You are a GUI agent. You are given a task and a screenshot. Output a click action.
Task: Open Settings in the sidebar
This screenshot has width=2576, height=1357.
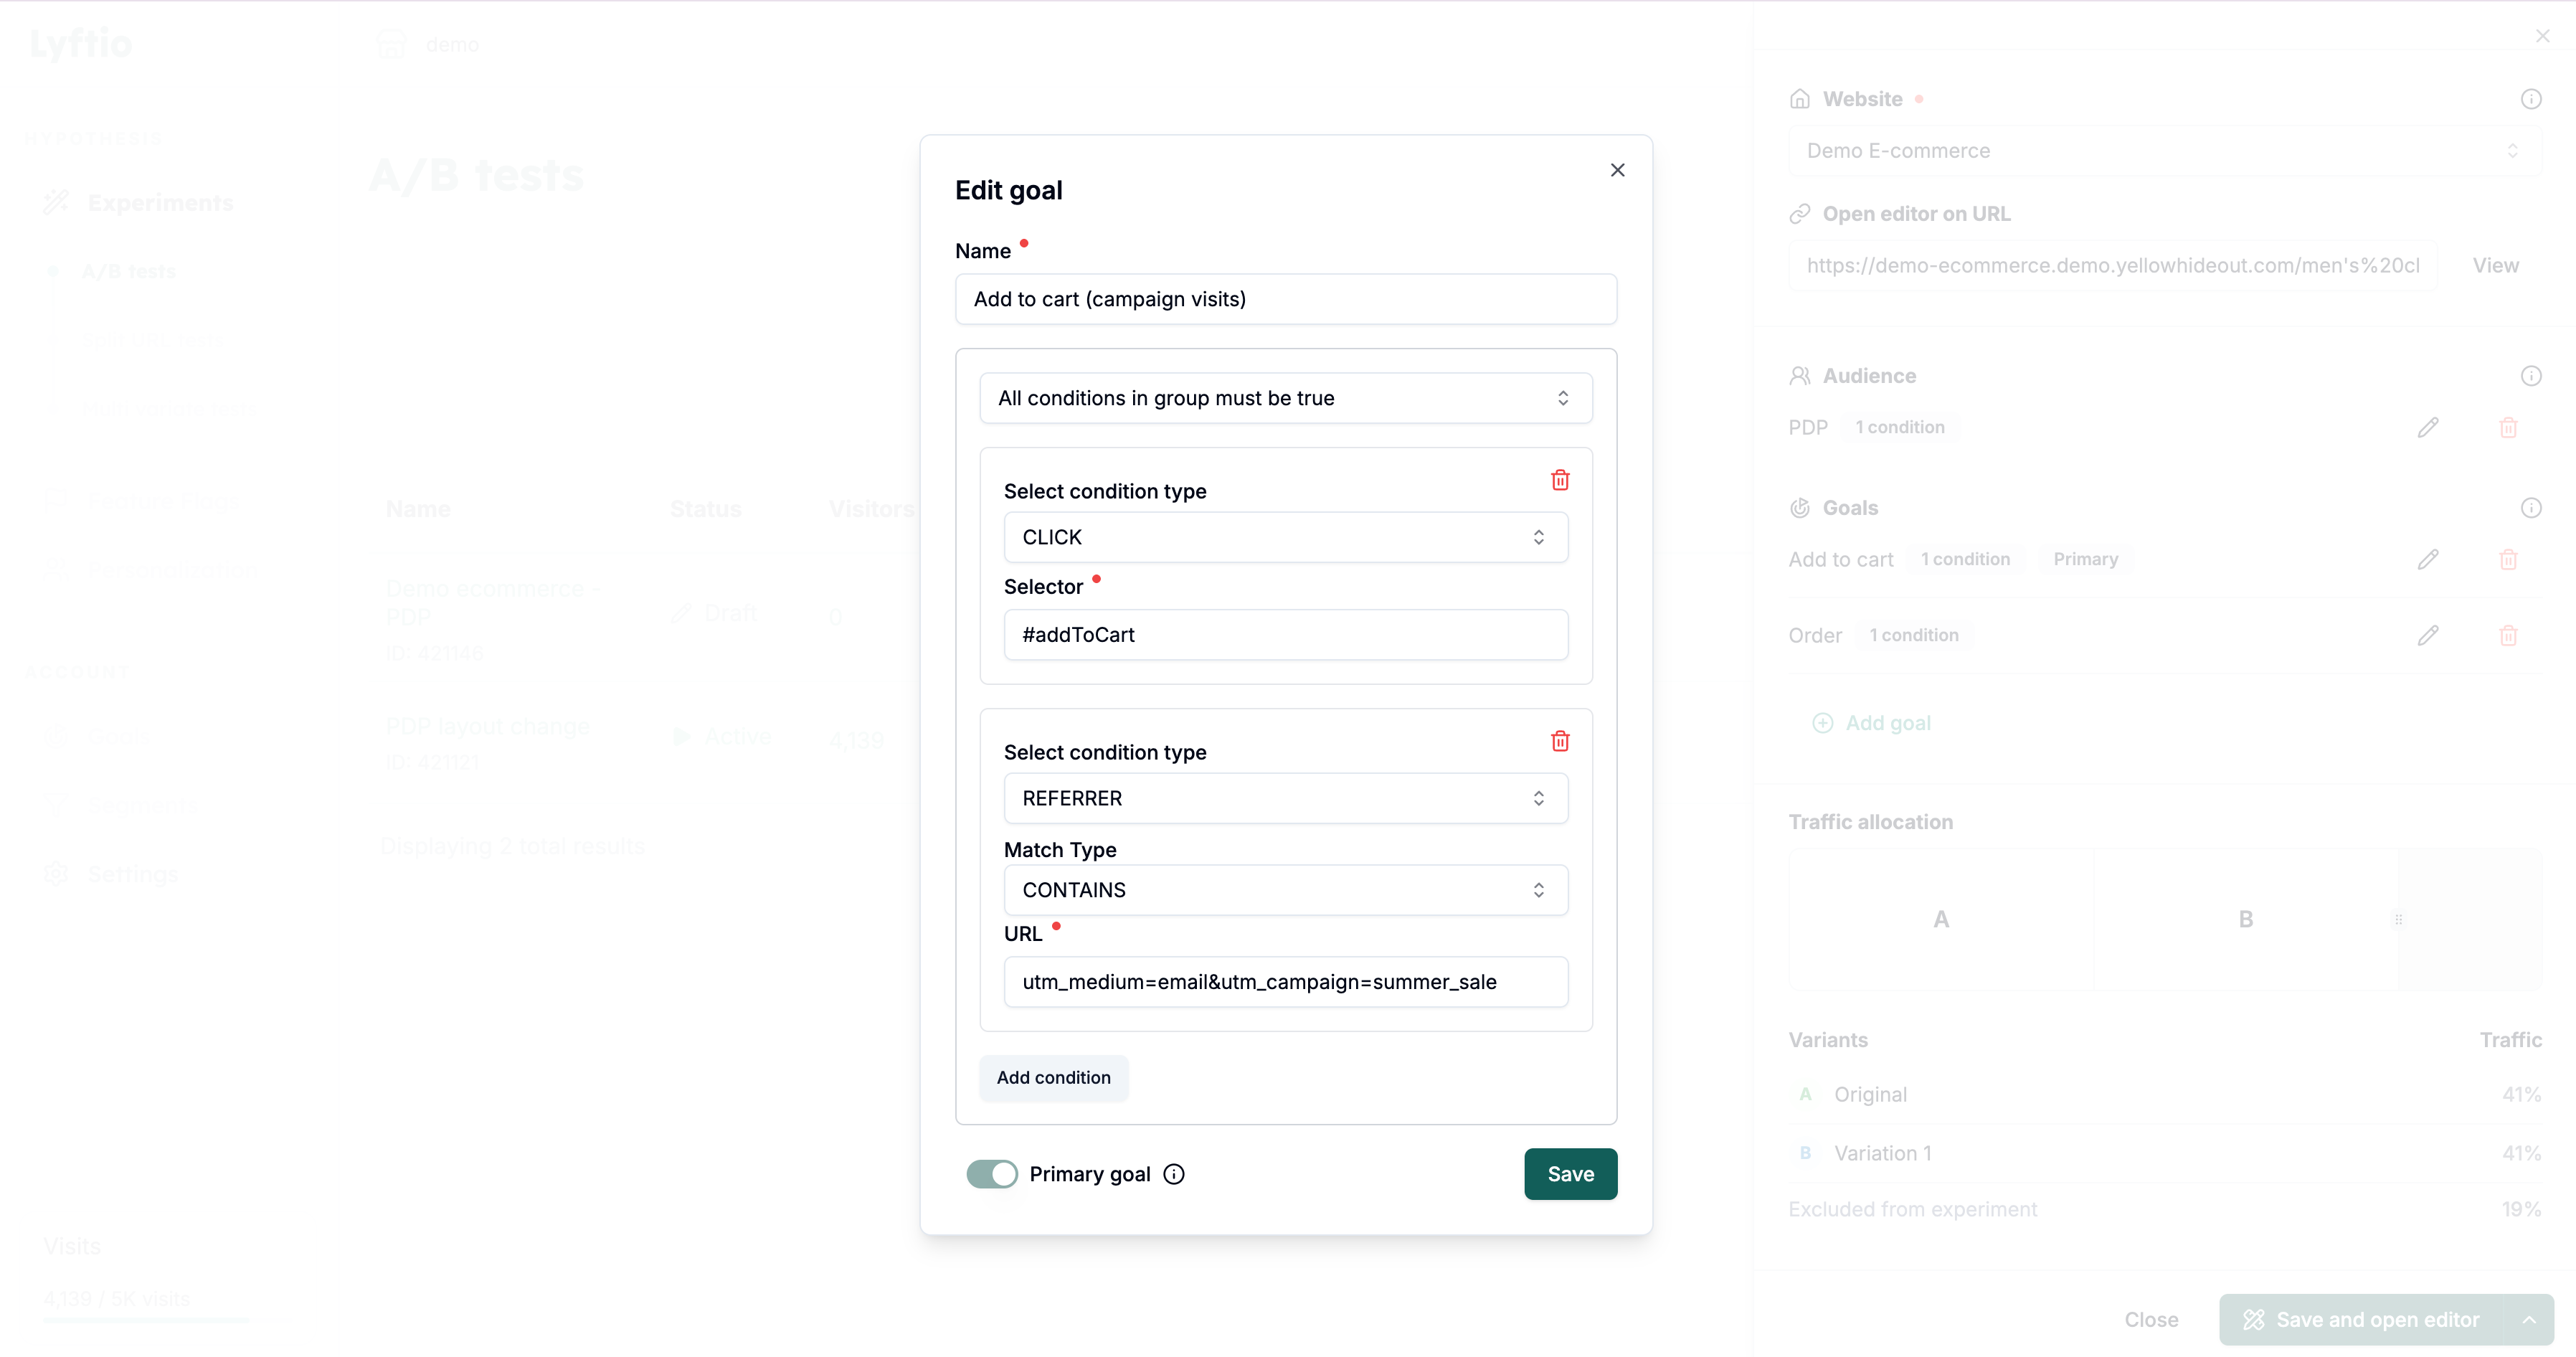(132, 874)
